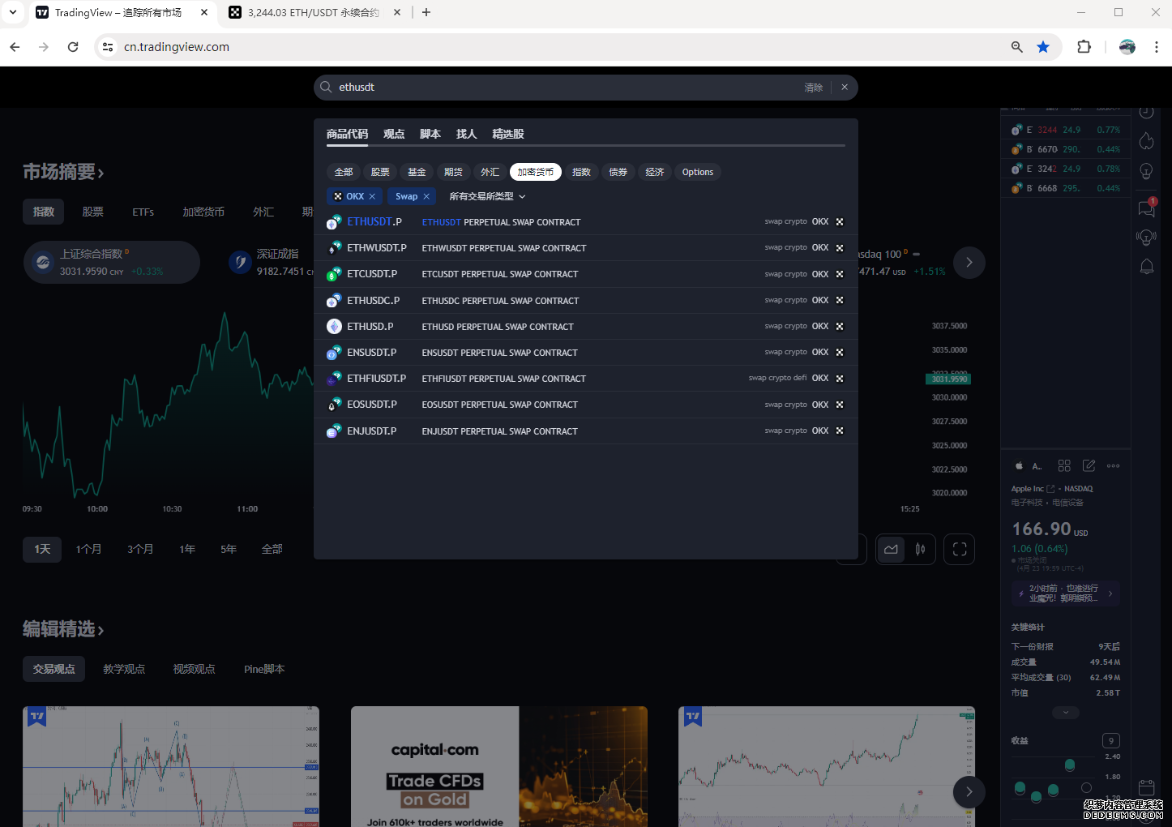The height and width of the screenshot is (827, 1172).
Task: Remove the OKX exchange filter
Action: 372,196
